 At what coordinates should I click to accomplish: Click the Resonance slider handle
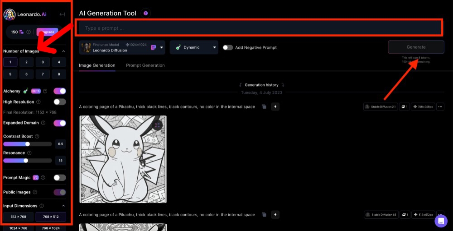pos(26,161)
